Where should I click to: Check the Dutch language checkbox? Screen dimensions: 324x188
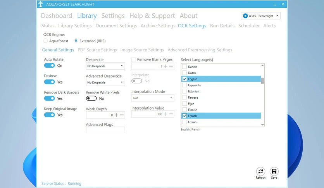184,73
